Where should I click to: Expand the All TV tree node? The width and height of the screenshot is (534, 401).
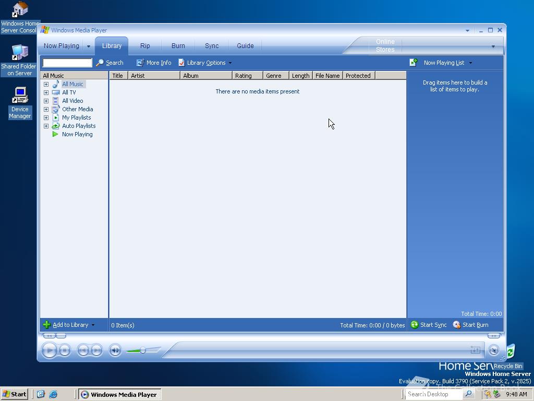pyautogui.click(x=46, y=92)
